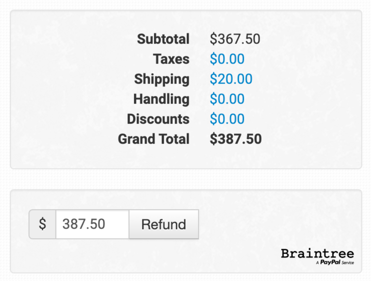Click the Taxes label

coord(171,59)
